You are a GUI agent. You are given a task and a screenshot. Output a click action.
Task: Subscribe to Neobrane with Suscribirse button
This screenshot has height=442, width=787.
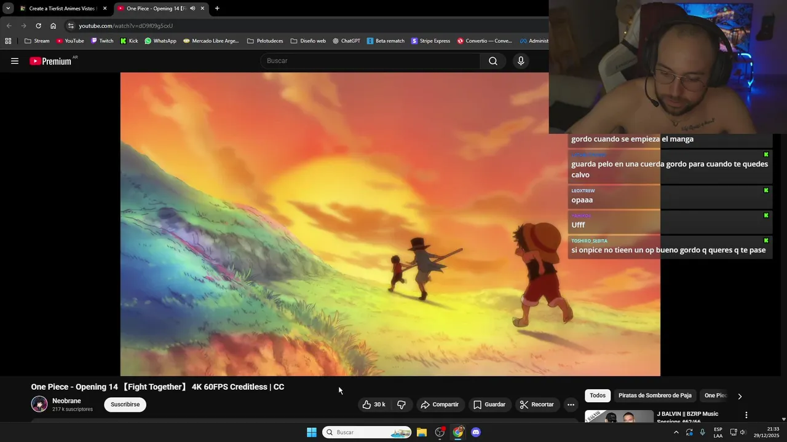pyautogui.click(x=125, y=405)
